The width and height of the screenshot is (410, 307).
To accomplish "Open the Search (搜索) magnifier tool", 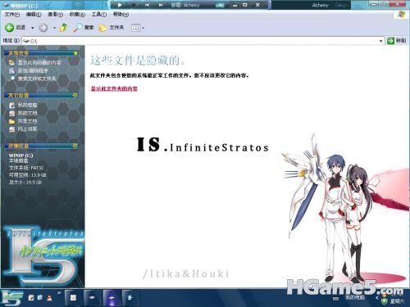I will 84,28.
